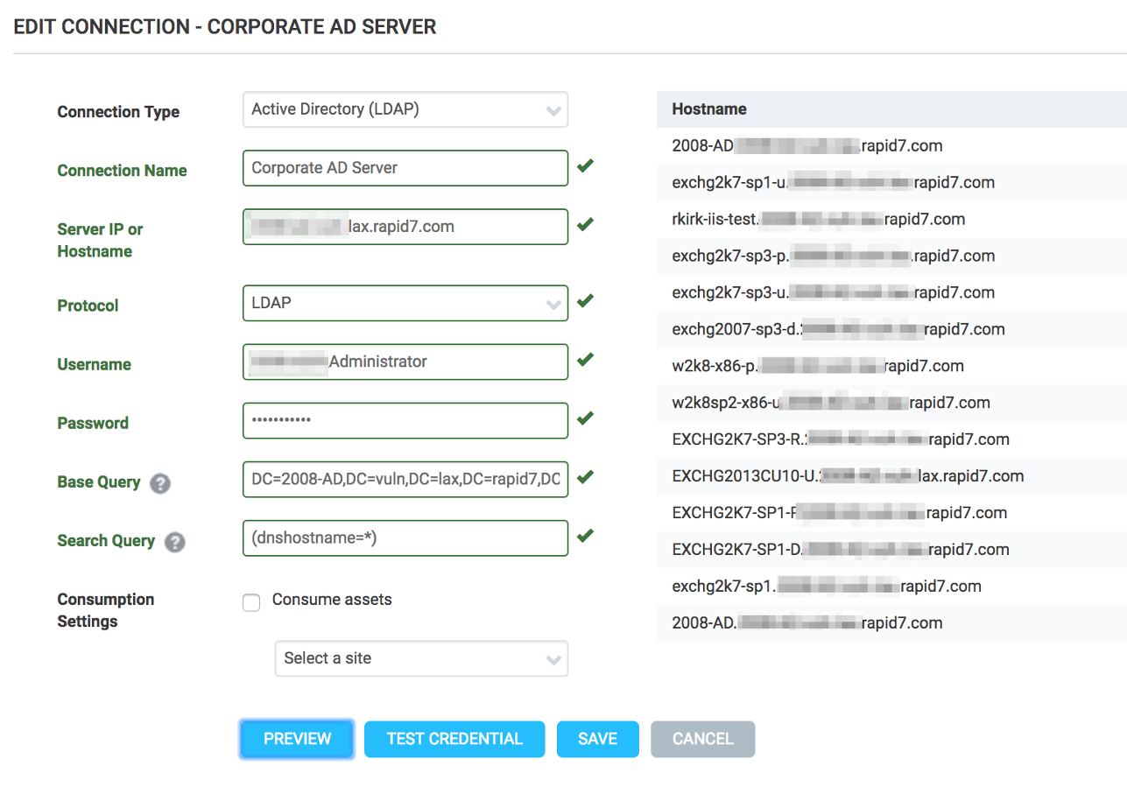
Task: Open the Connection Type dropdown
Action: [x=405, y=110]
